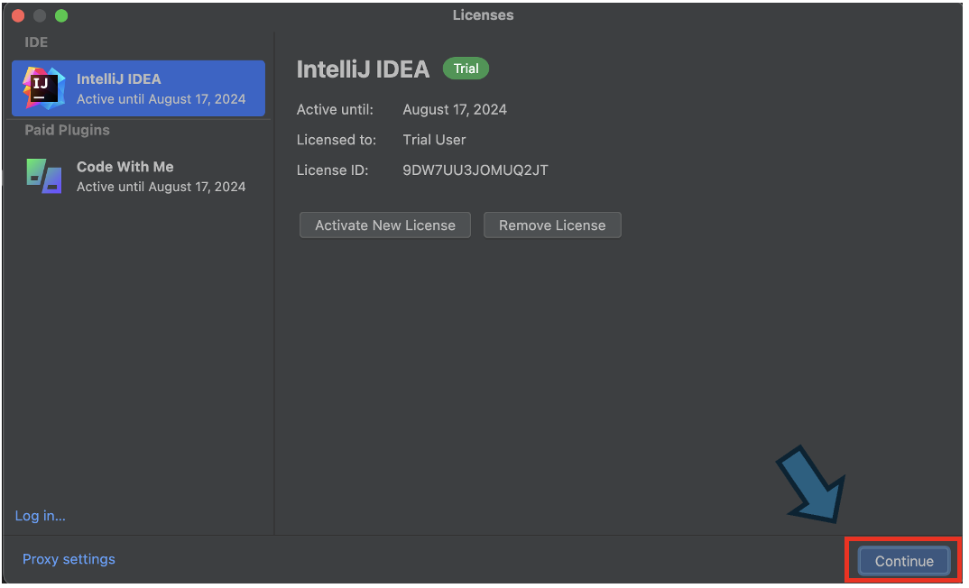This screenshot has height=588, width=969.
Task: Open the Log in... link
Action: point(41,516)
